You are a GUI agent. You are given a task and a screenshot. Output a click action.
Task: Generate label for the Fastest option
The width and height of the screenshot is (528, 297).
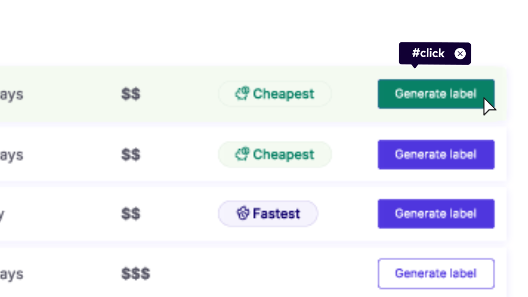coord(436,214)
